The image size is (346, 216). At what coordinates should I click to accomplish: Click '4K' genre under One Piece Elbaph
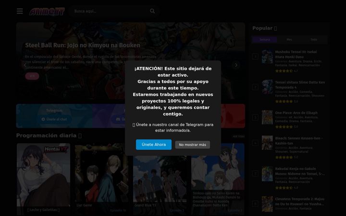click(290, 117)
